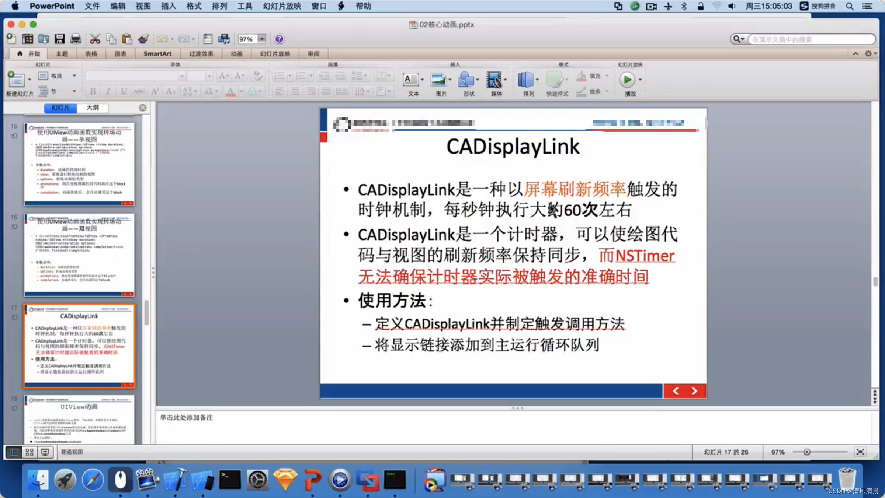
Task: Click the Copy icon in toolbar
Action: pos(111,39)
